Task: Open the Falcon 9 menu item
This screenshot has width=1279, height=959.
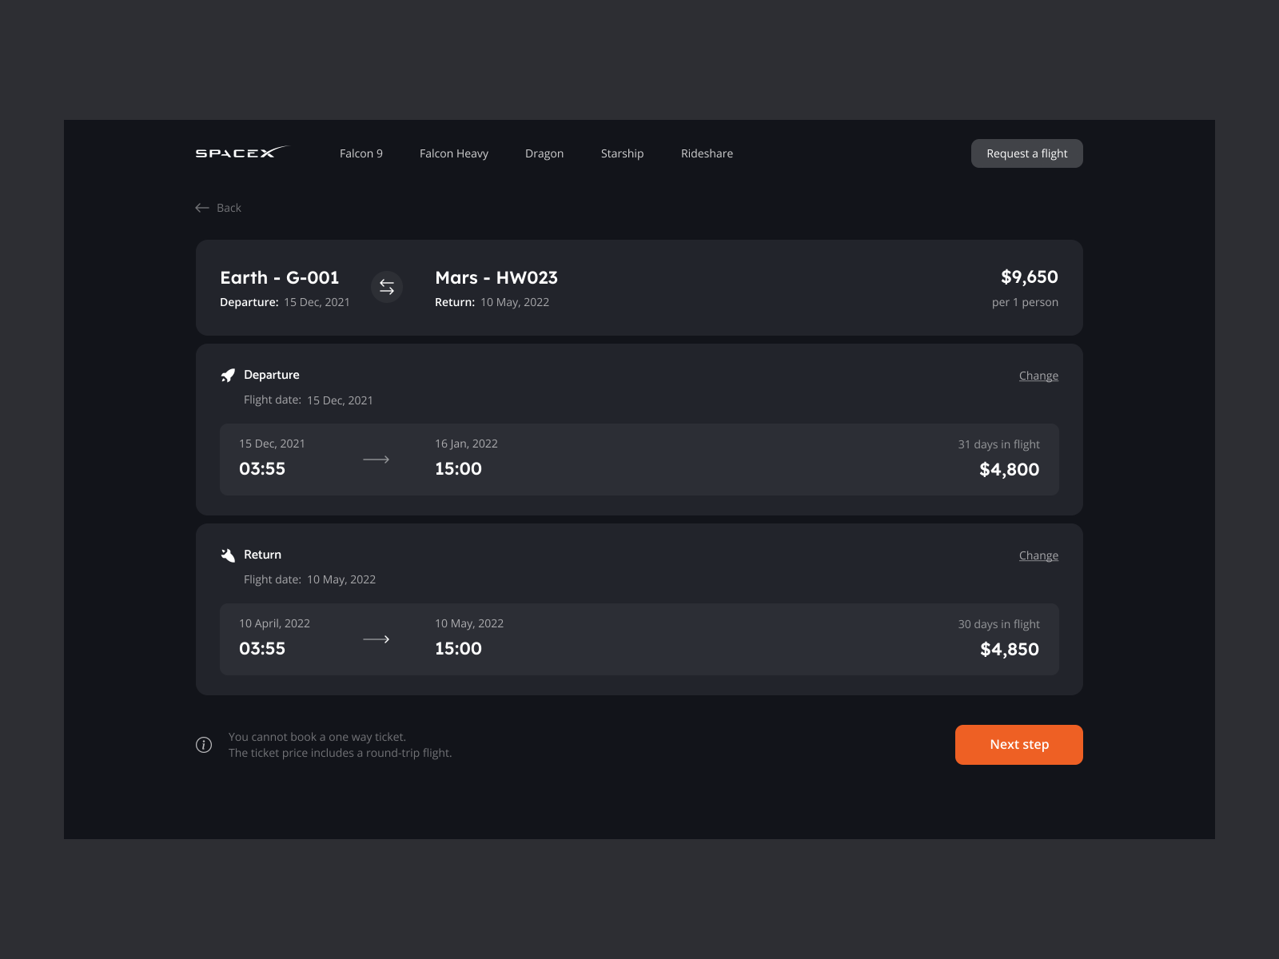Action: click(361, 153)
